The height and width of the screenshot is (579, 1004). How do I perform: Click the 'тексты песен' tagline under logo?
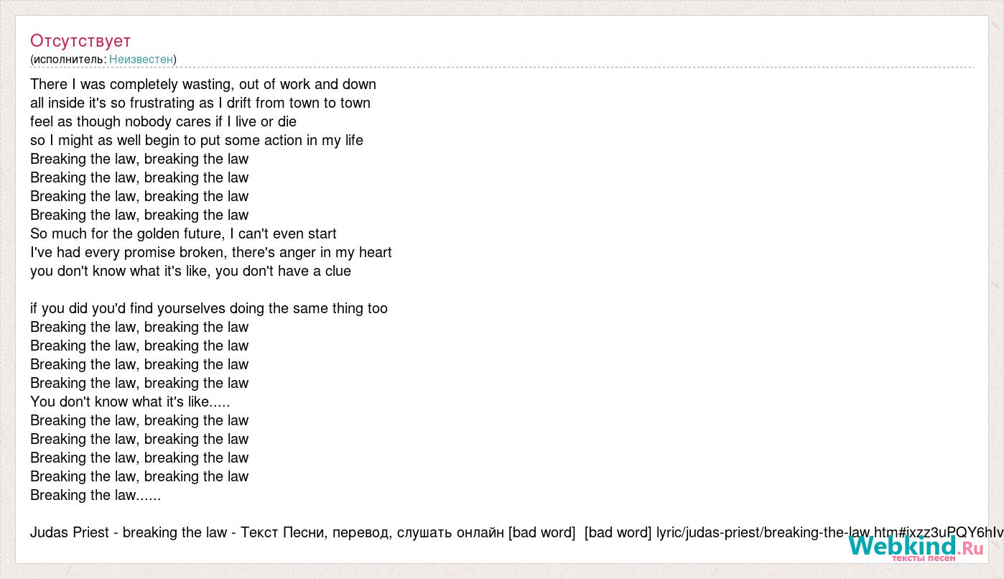point(924,558)
